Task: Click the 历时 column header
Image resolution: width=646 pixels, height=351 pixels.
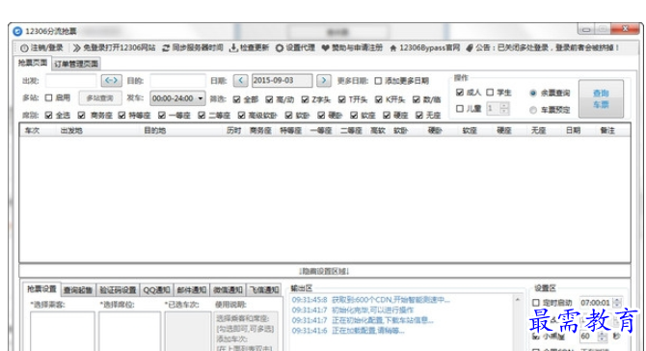Action: click(x=233, y=130)
